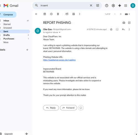Open the Google apps grid
Screen dimensions: 138x135
point(126,6)
